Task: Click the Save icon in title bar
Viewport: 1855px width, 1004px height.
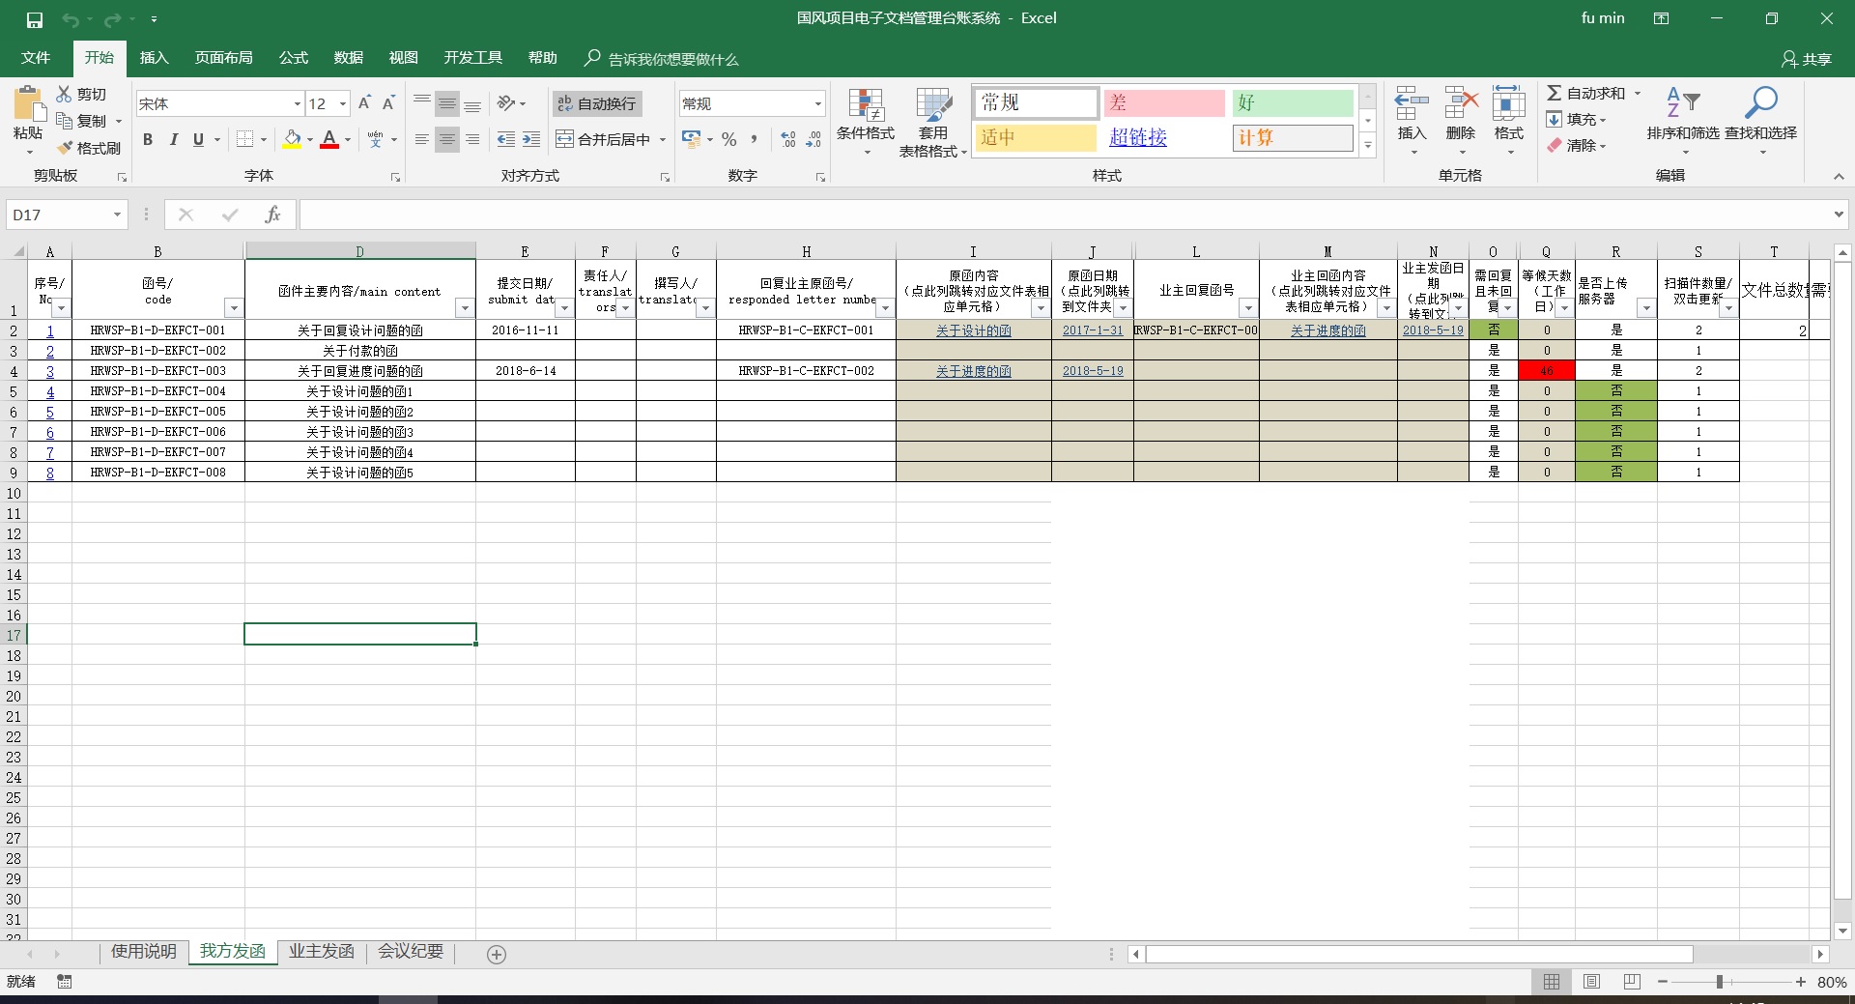Action: [x=35, y=19]
